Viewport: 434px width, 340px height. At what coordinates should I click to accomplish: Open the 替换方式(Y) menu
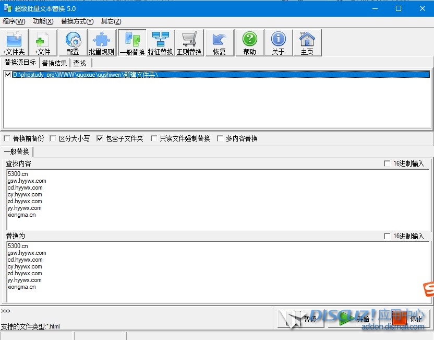pyautogui.click(x=77, y=21)
